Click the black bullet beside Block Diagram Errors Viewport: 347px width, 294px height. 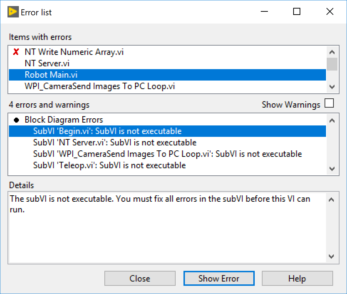[x=16, y=120]
